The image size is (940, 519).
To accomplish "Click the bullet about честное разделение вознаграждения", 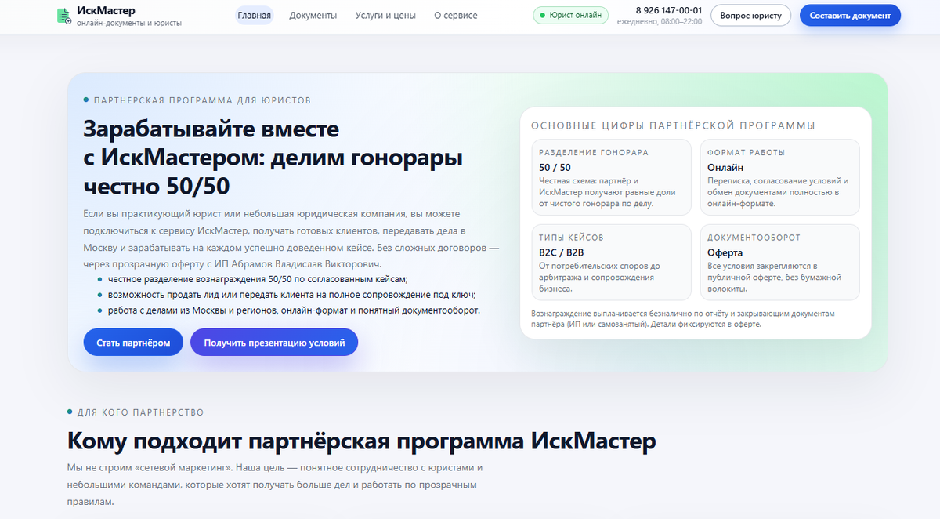I will [258, 279].
